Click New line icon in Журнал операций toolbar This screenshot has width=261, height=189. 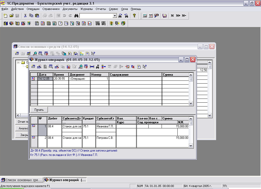tap(33, 67)
